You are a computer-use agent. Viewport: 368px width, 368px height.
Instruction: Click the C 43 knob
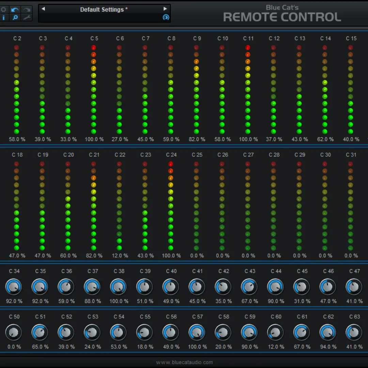249,287
